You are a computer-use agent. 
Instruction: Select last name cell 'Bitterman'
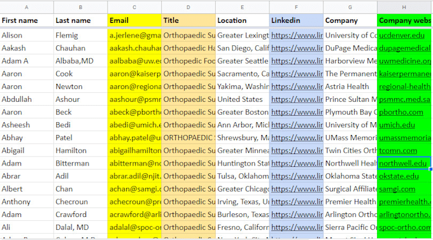81,163
